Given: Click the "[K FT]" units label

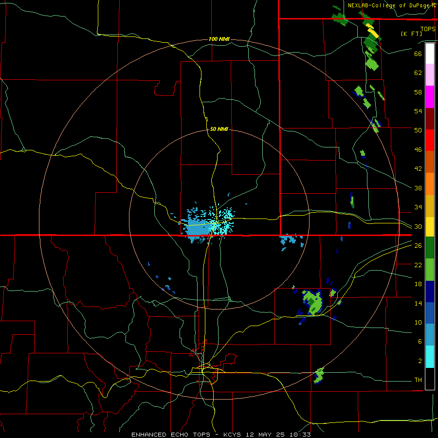Looking at the screenshot, I should point(411,34).
